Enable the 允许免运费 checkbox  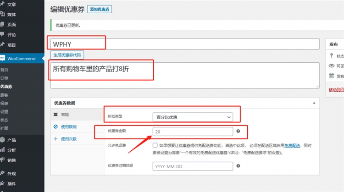pos(155,145)
